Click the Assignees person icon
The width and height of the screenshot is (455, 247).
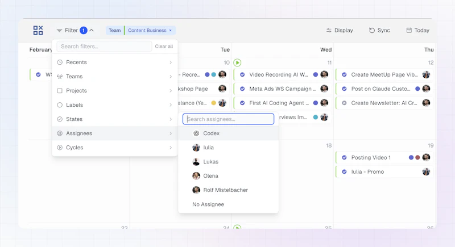(60, 133)
